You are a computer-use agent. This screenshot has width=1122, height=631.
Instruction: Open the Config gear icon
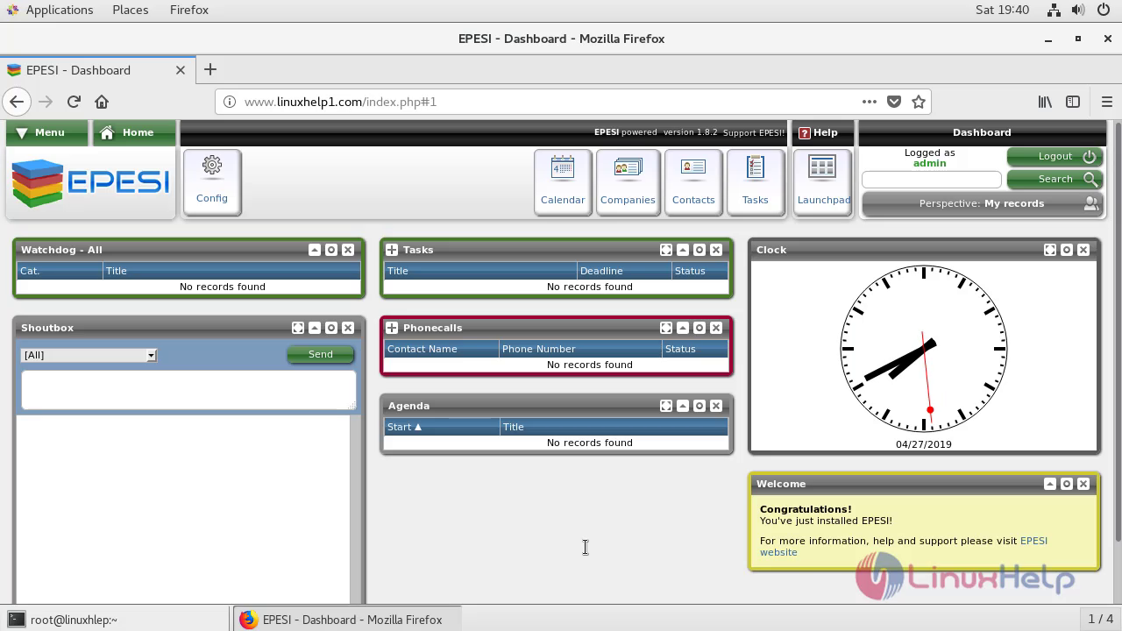click(x=212, y=181)
